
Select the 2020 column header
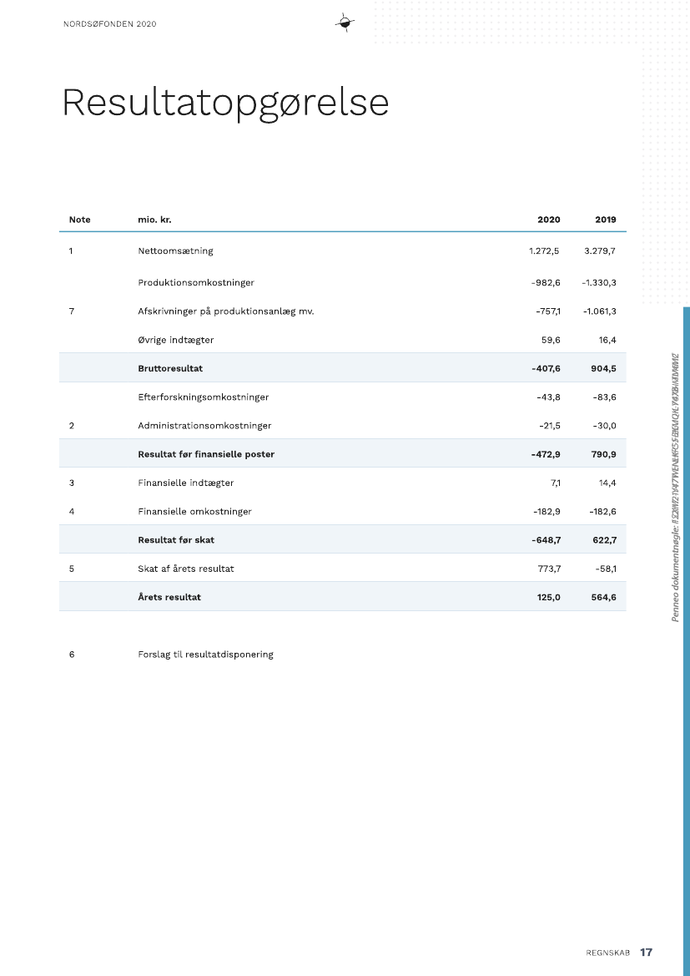548,220
